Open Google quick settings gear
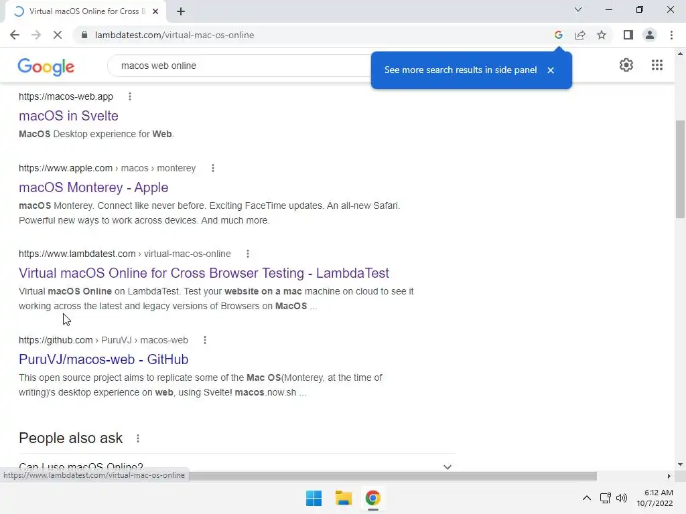 (626, 65)
